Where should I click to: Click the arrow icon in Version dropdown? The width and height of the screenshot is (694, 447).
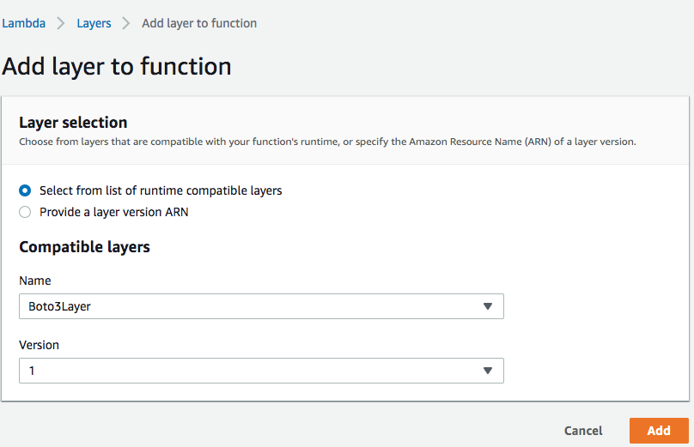coord(488,371)
